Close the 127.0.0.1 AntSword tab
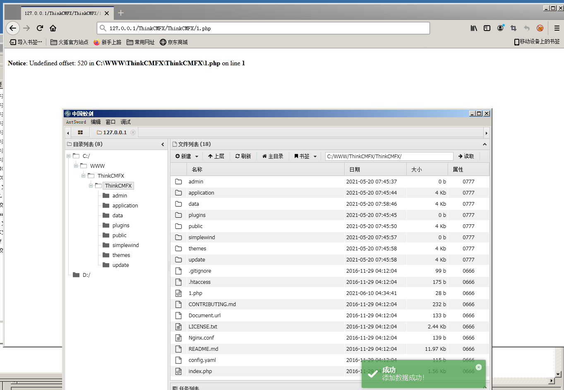 [133, 133]
